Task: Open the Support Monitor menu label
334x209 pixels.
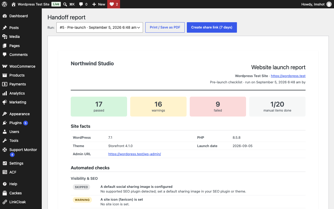Action: [23, 150]
